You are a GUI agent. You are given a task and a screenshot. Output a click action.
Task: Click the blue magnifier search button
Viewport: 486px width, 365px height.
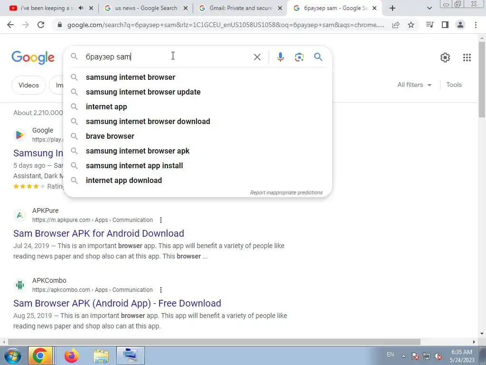(318, 57)
